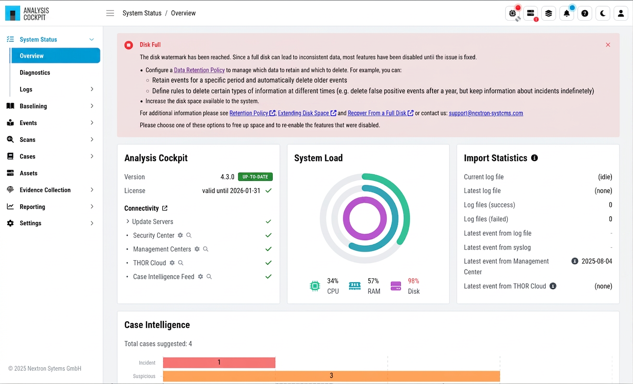Click the orange Suspicious bar in chart
The image size is (633, 384).
(331, 376)
